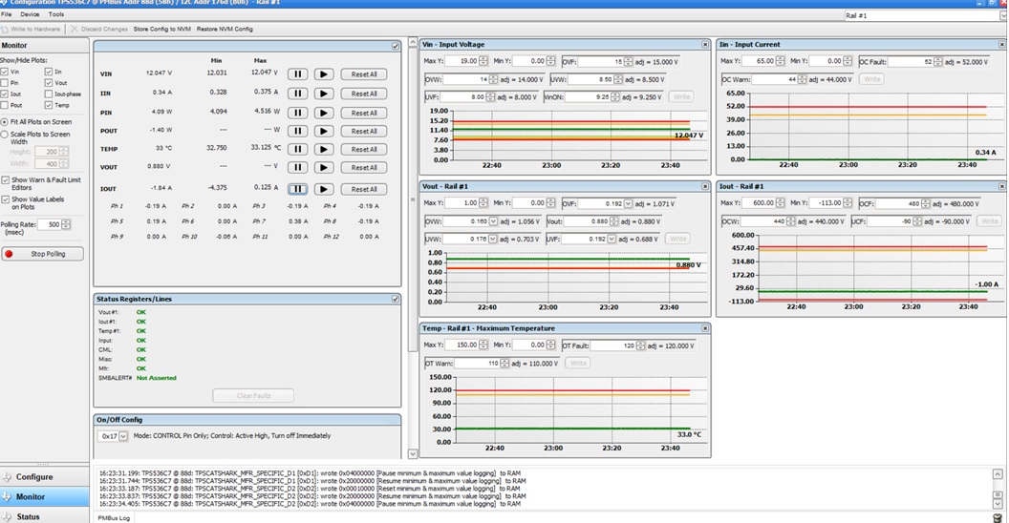
Task: Close the Iin - Input Current plot
Action: 999,45
